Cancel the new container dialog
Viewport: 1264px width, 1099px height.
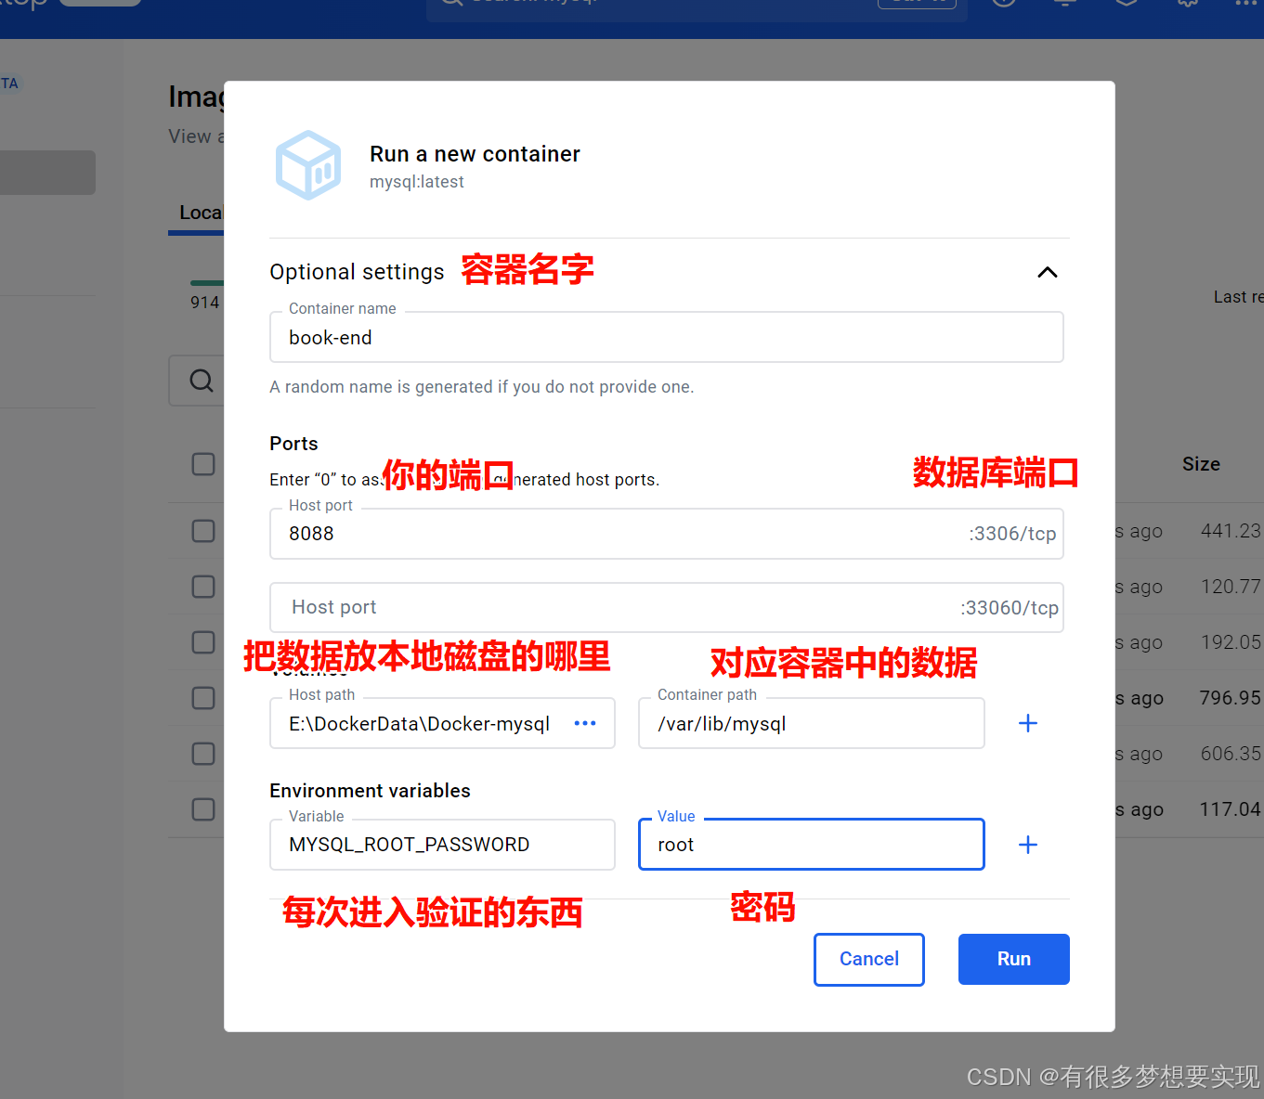(x=869, y=959)
